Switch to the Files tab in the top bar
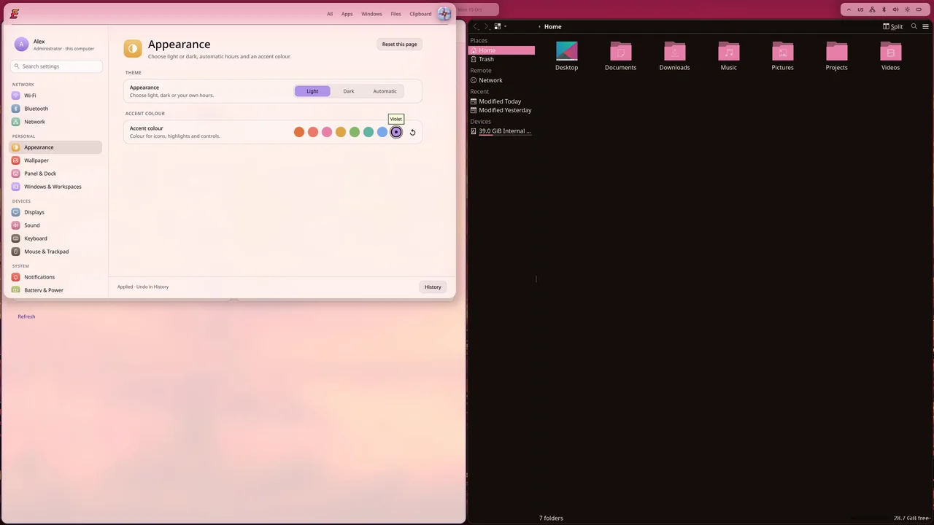The image size is (934, 525). tap(395, 14)
